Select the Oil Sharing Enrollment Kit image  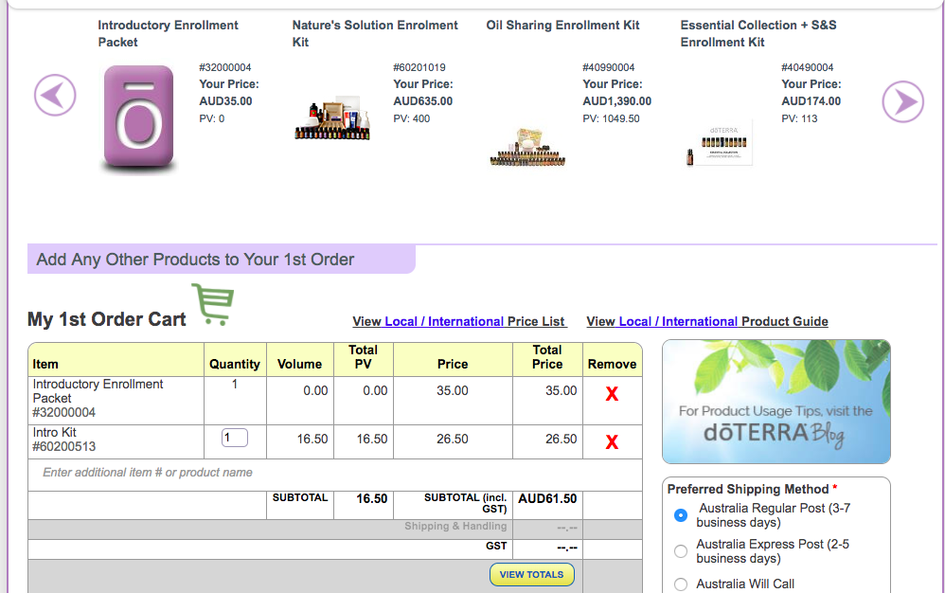527,147
